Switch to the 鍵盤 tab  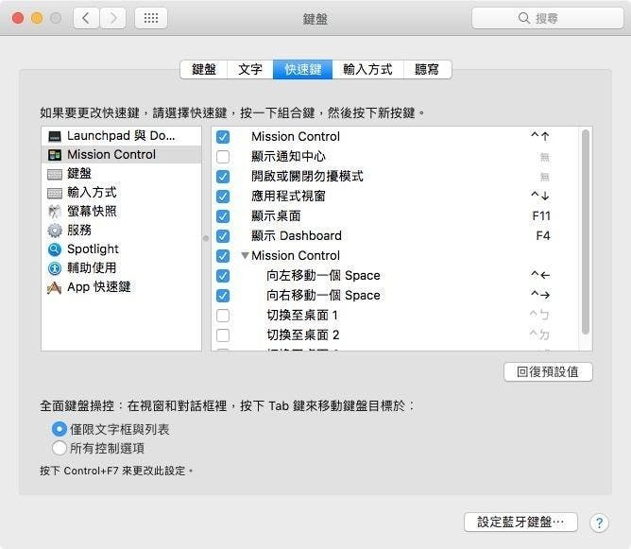point(204,70)
